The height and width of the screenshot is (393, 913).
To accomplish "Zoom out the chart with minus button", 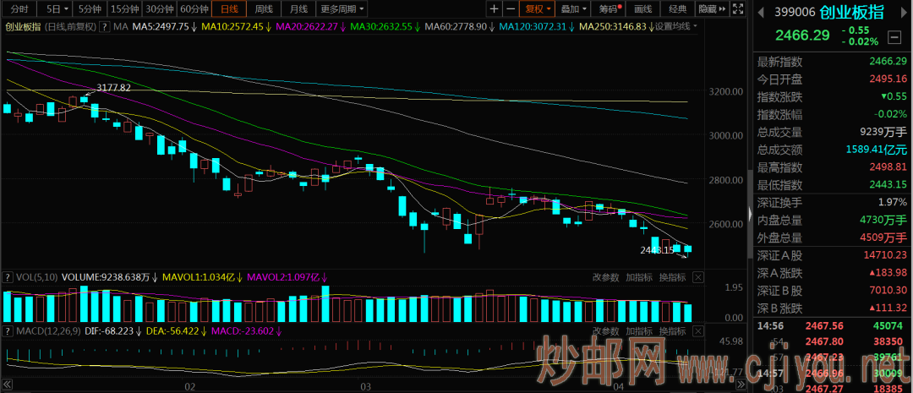I will pyautogui.click(x=510, y=8).
